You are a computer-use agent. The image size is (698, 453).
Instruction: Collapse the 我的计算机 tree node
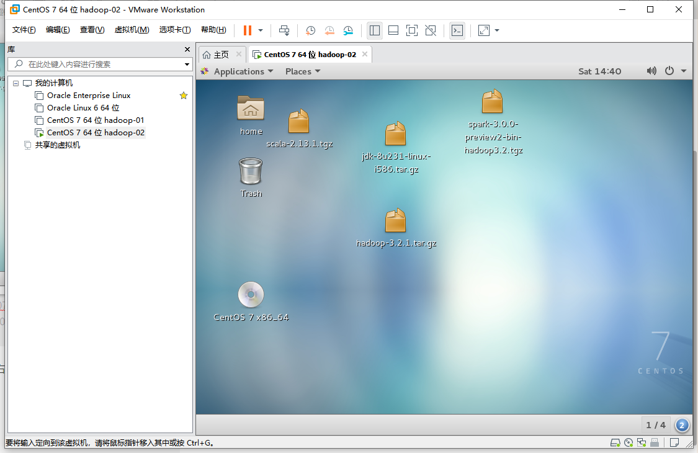[x=16, y=83]
